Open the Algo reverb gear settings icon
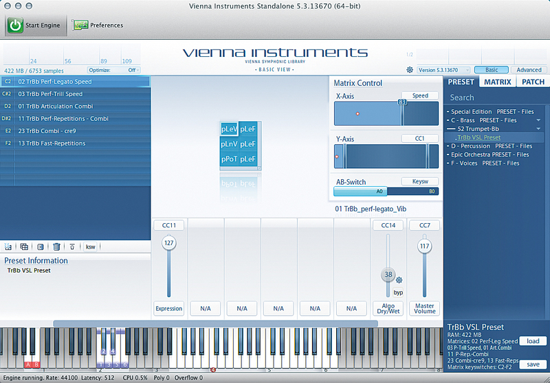The height and width of the screenshot is (383, 550). point(399,280)
